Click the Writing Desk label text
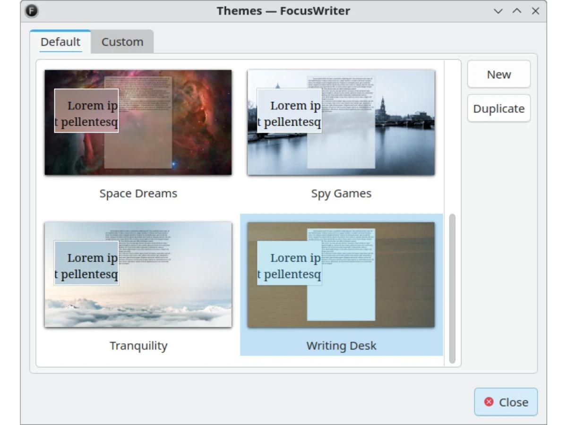 (x=341, y=346)
